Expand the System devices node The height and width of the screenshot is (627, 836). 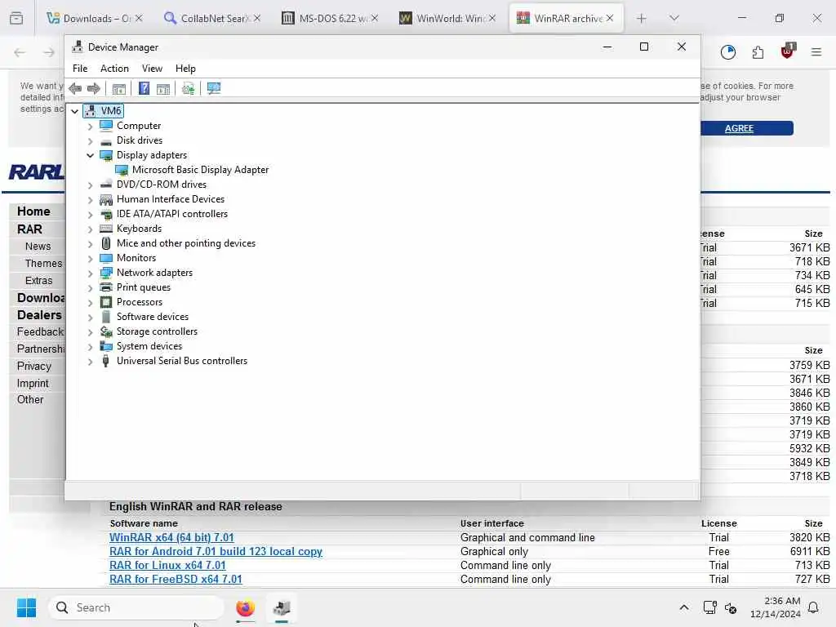pos(90,346)
